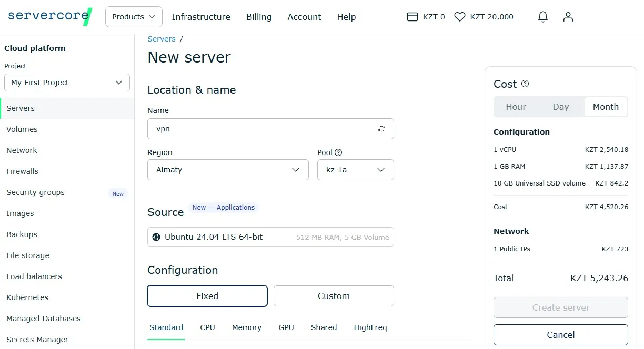Image resolution: width=644 pixels, height=349 pixels.
Task: Cancel the new server creation
Action: pyautogui.click(x=561, y=335)
